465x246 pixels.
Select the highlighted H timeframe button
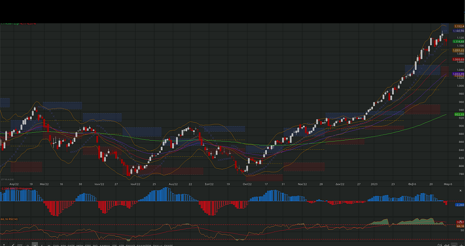[35, 245]
